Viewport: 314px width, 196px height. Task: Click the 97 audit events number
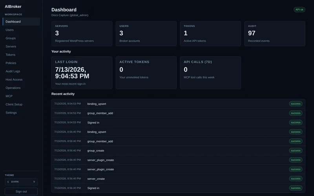point(252,33)
